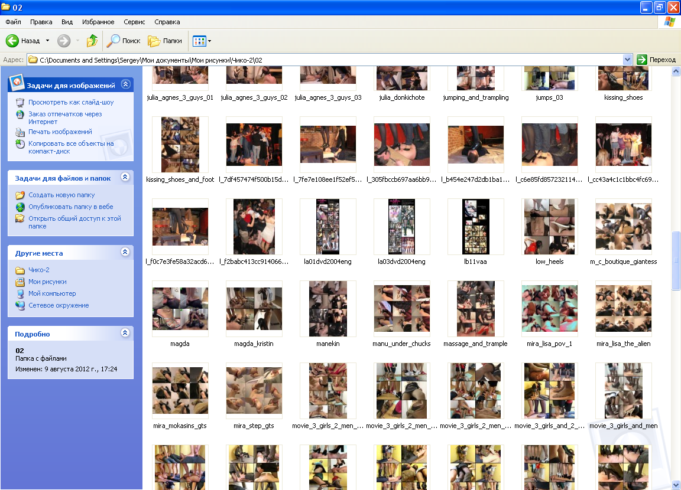Click the new folder icon in sidebar
This screenshot has height=490, width=681.
coord(20,195)
